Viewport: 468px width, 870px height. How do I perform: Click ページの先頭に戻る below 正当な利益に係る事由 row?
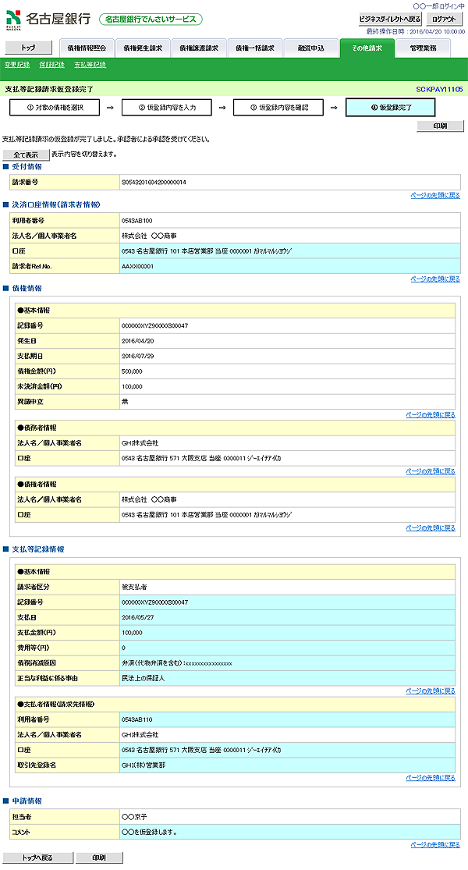(431, 691)
